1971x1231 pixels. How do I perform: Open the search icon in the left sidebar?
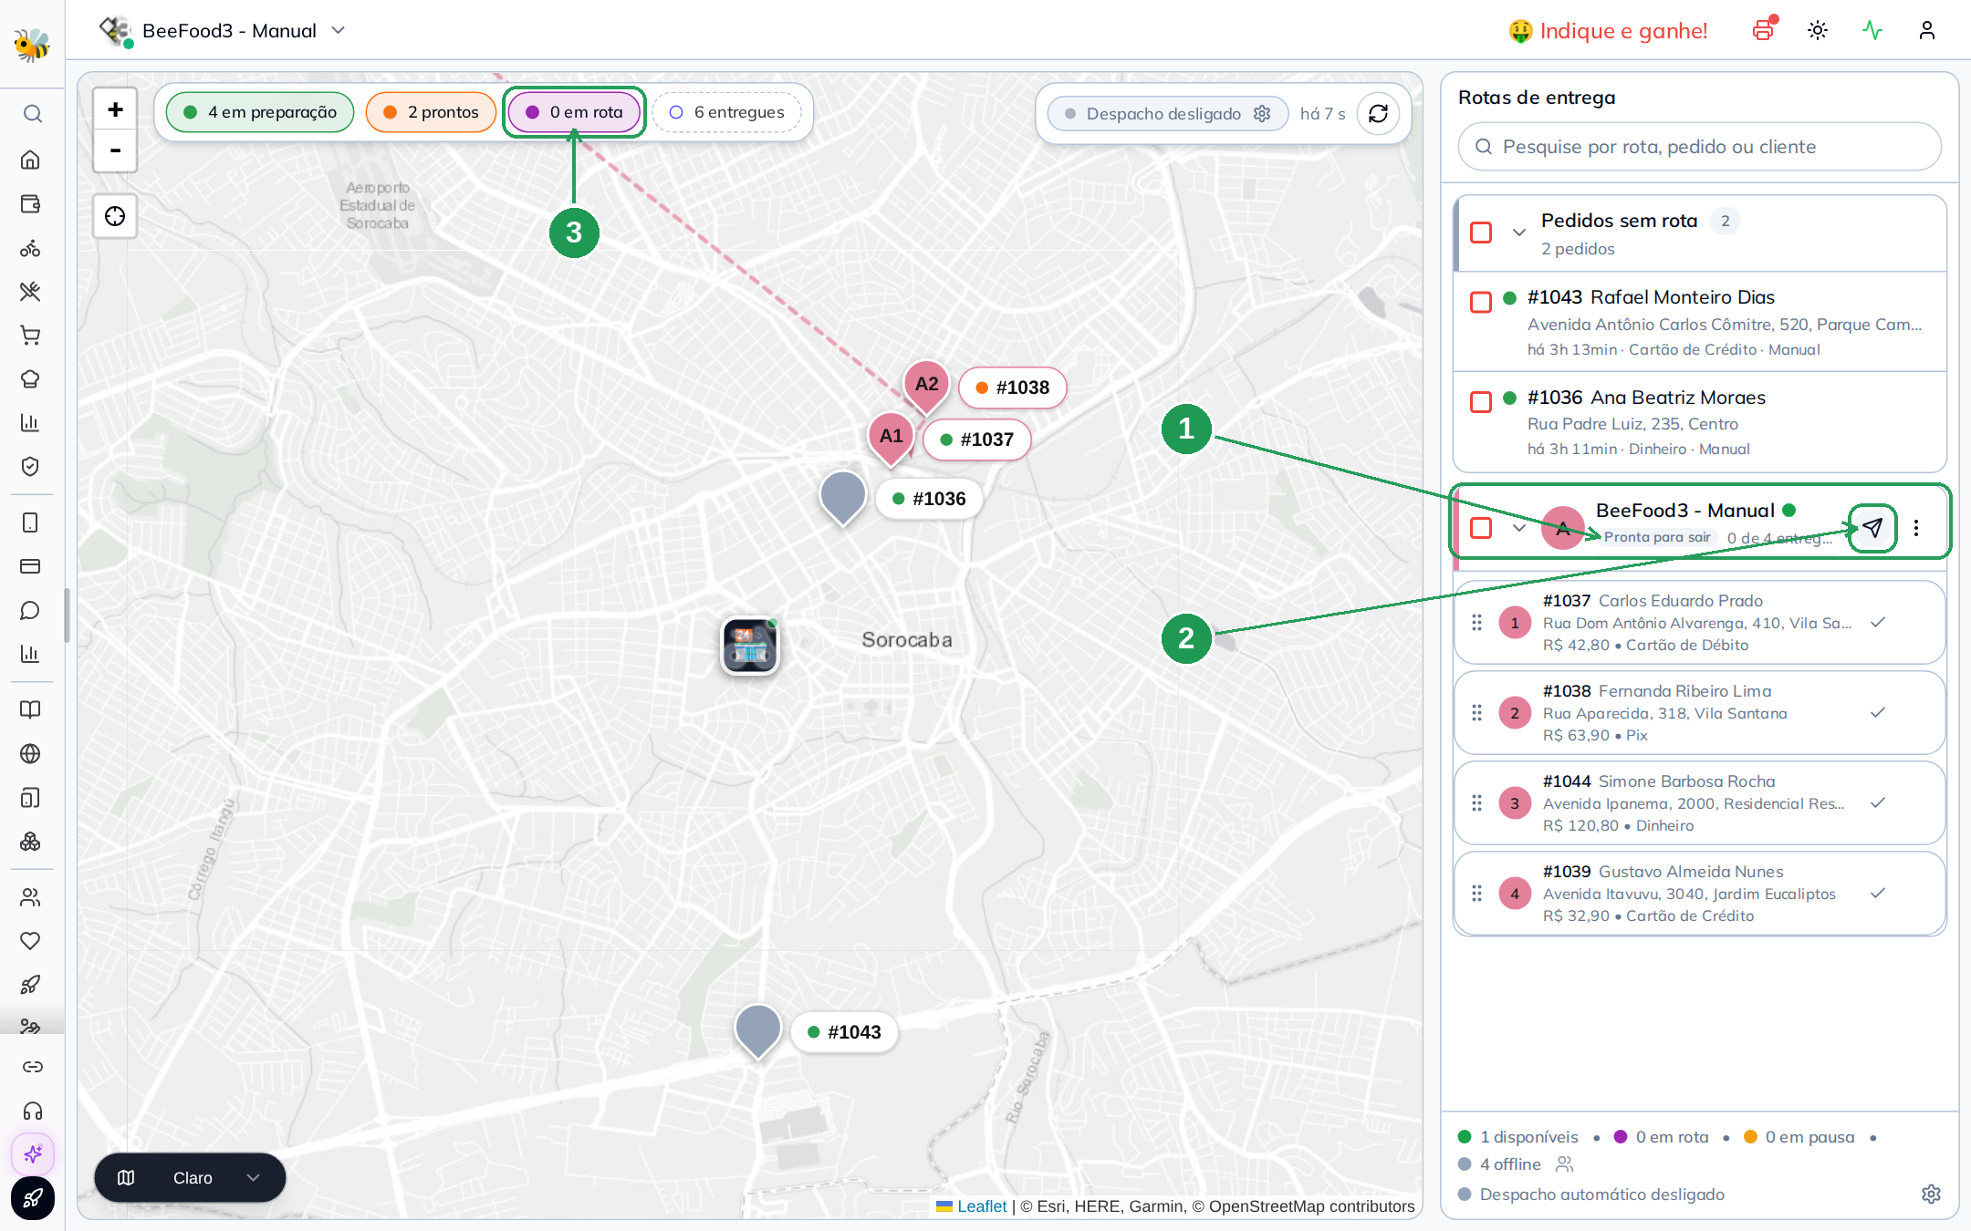click(x=32, y=114)
